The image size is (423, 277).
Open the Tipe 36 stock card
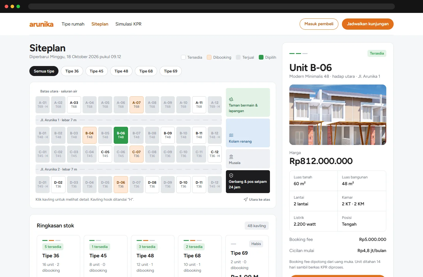58,256
